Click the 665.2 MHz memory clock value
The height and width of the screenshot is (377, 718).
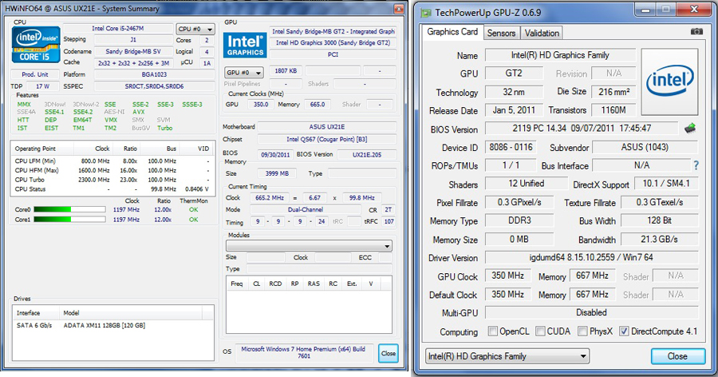point(270,197)
